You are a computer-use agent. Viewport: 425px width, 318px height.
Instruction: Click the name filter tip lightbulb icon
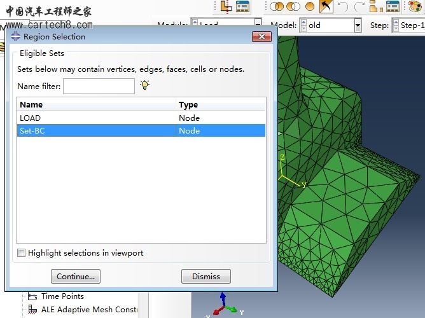click(144, 85)
